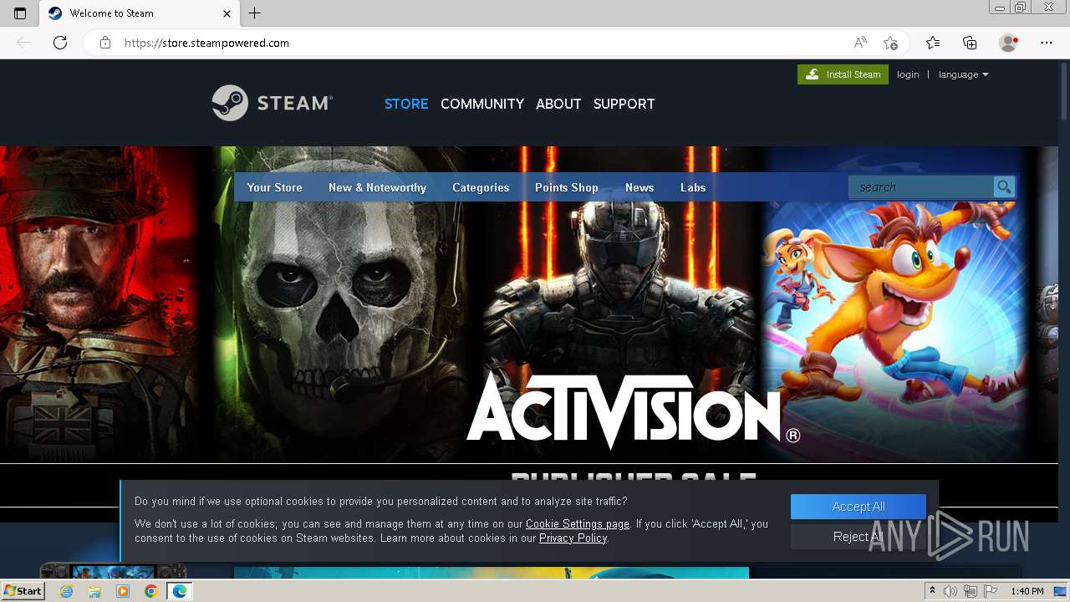
Task: Launch Internet Explorer from the taskbar
Action: tap(67, 591)
